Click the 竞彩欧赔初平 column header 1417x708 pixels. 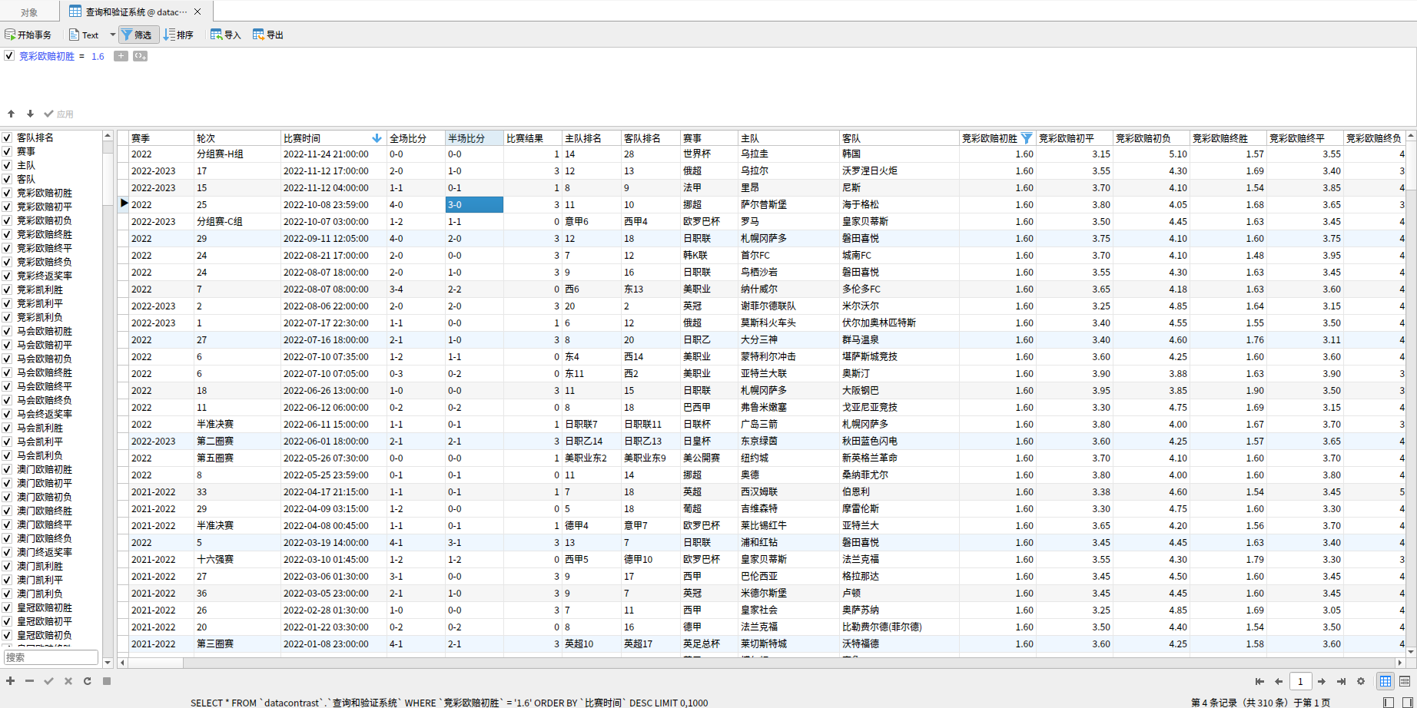tap(1074, 138)
